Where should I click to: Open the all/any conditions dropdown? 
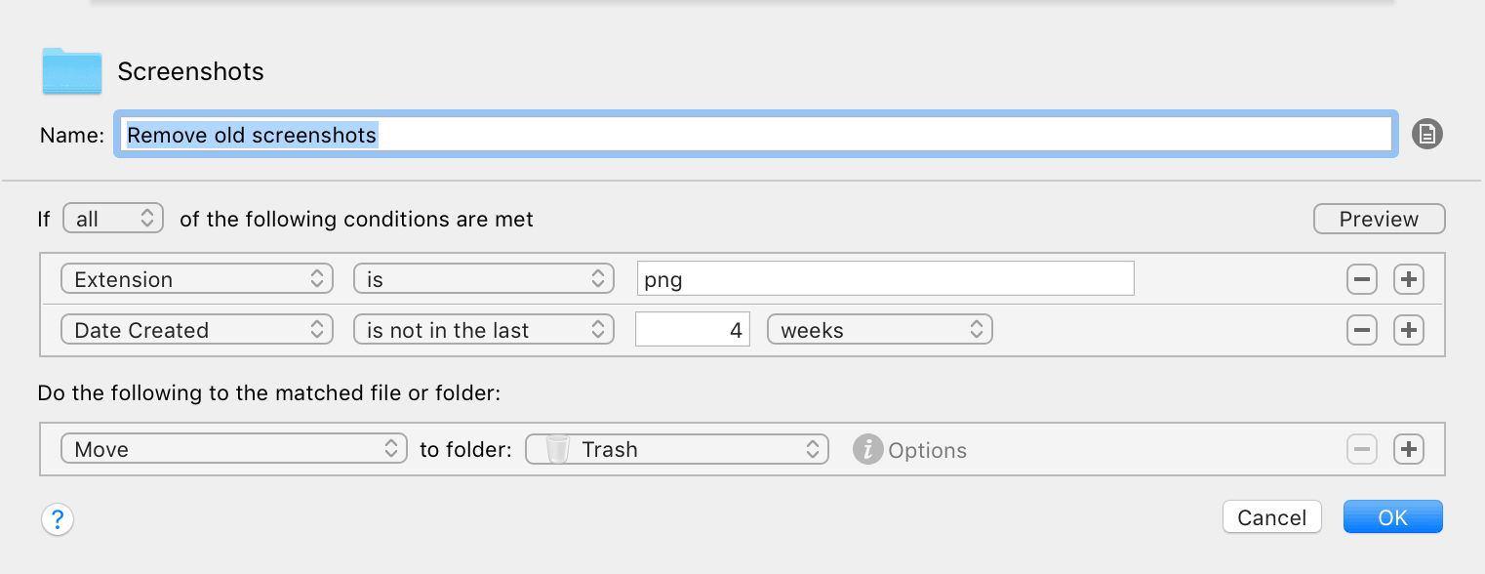(113, 219)
